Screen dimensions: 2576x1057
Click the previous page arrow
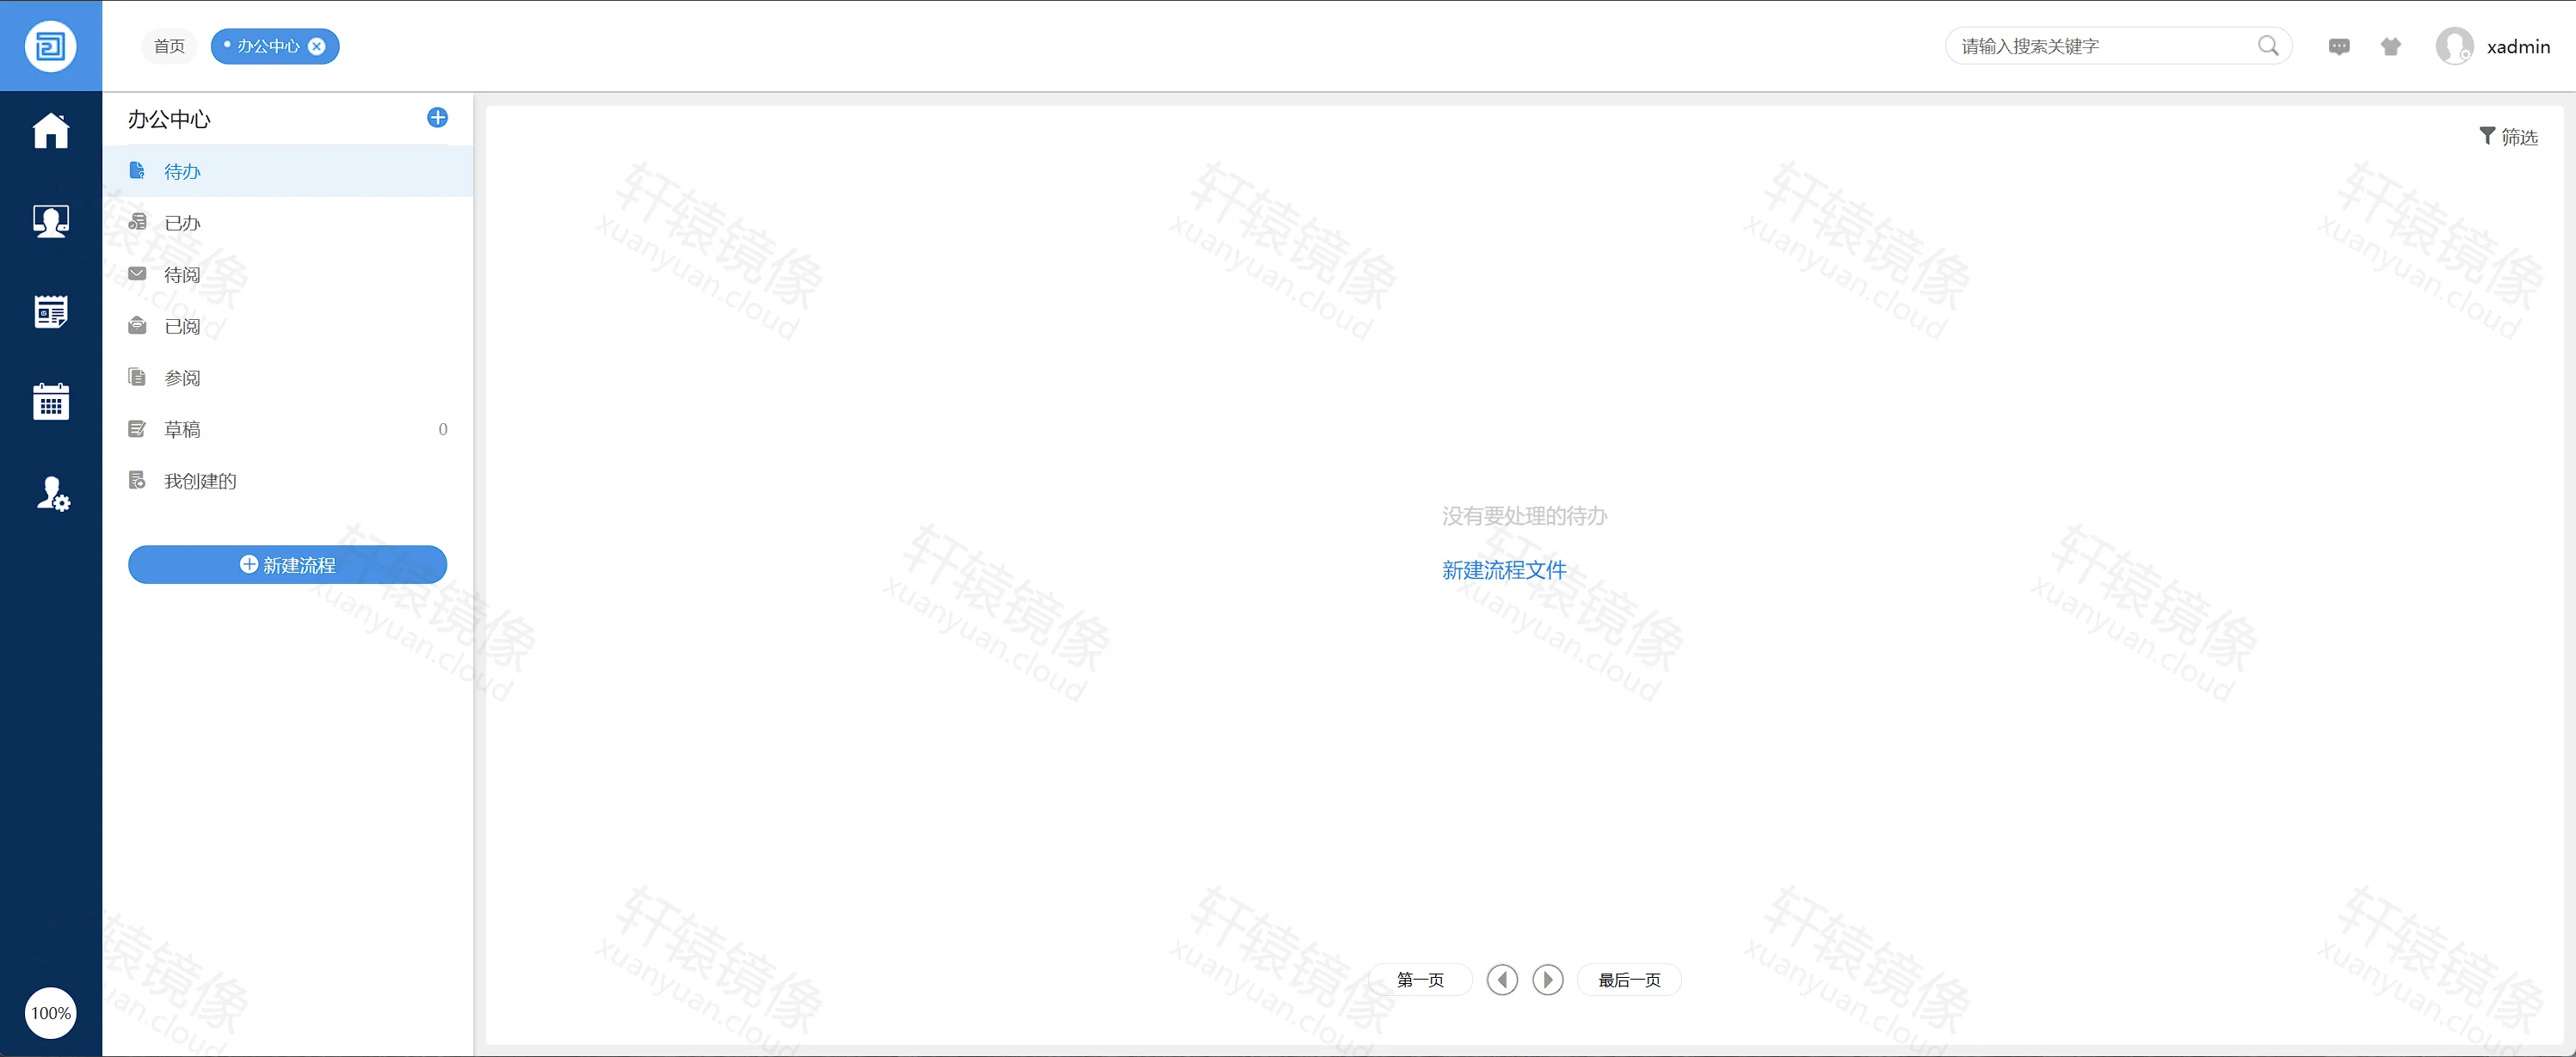click(1502, 980)
